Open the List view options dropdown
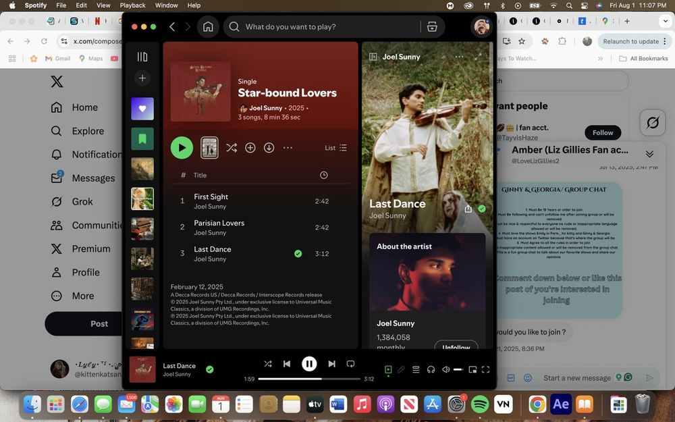The height and width of the screenshot is (422, 675). click(x=335, y=148)
